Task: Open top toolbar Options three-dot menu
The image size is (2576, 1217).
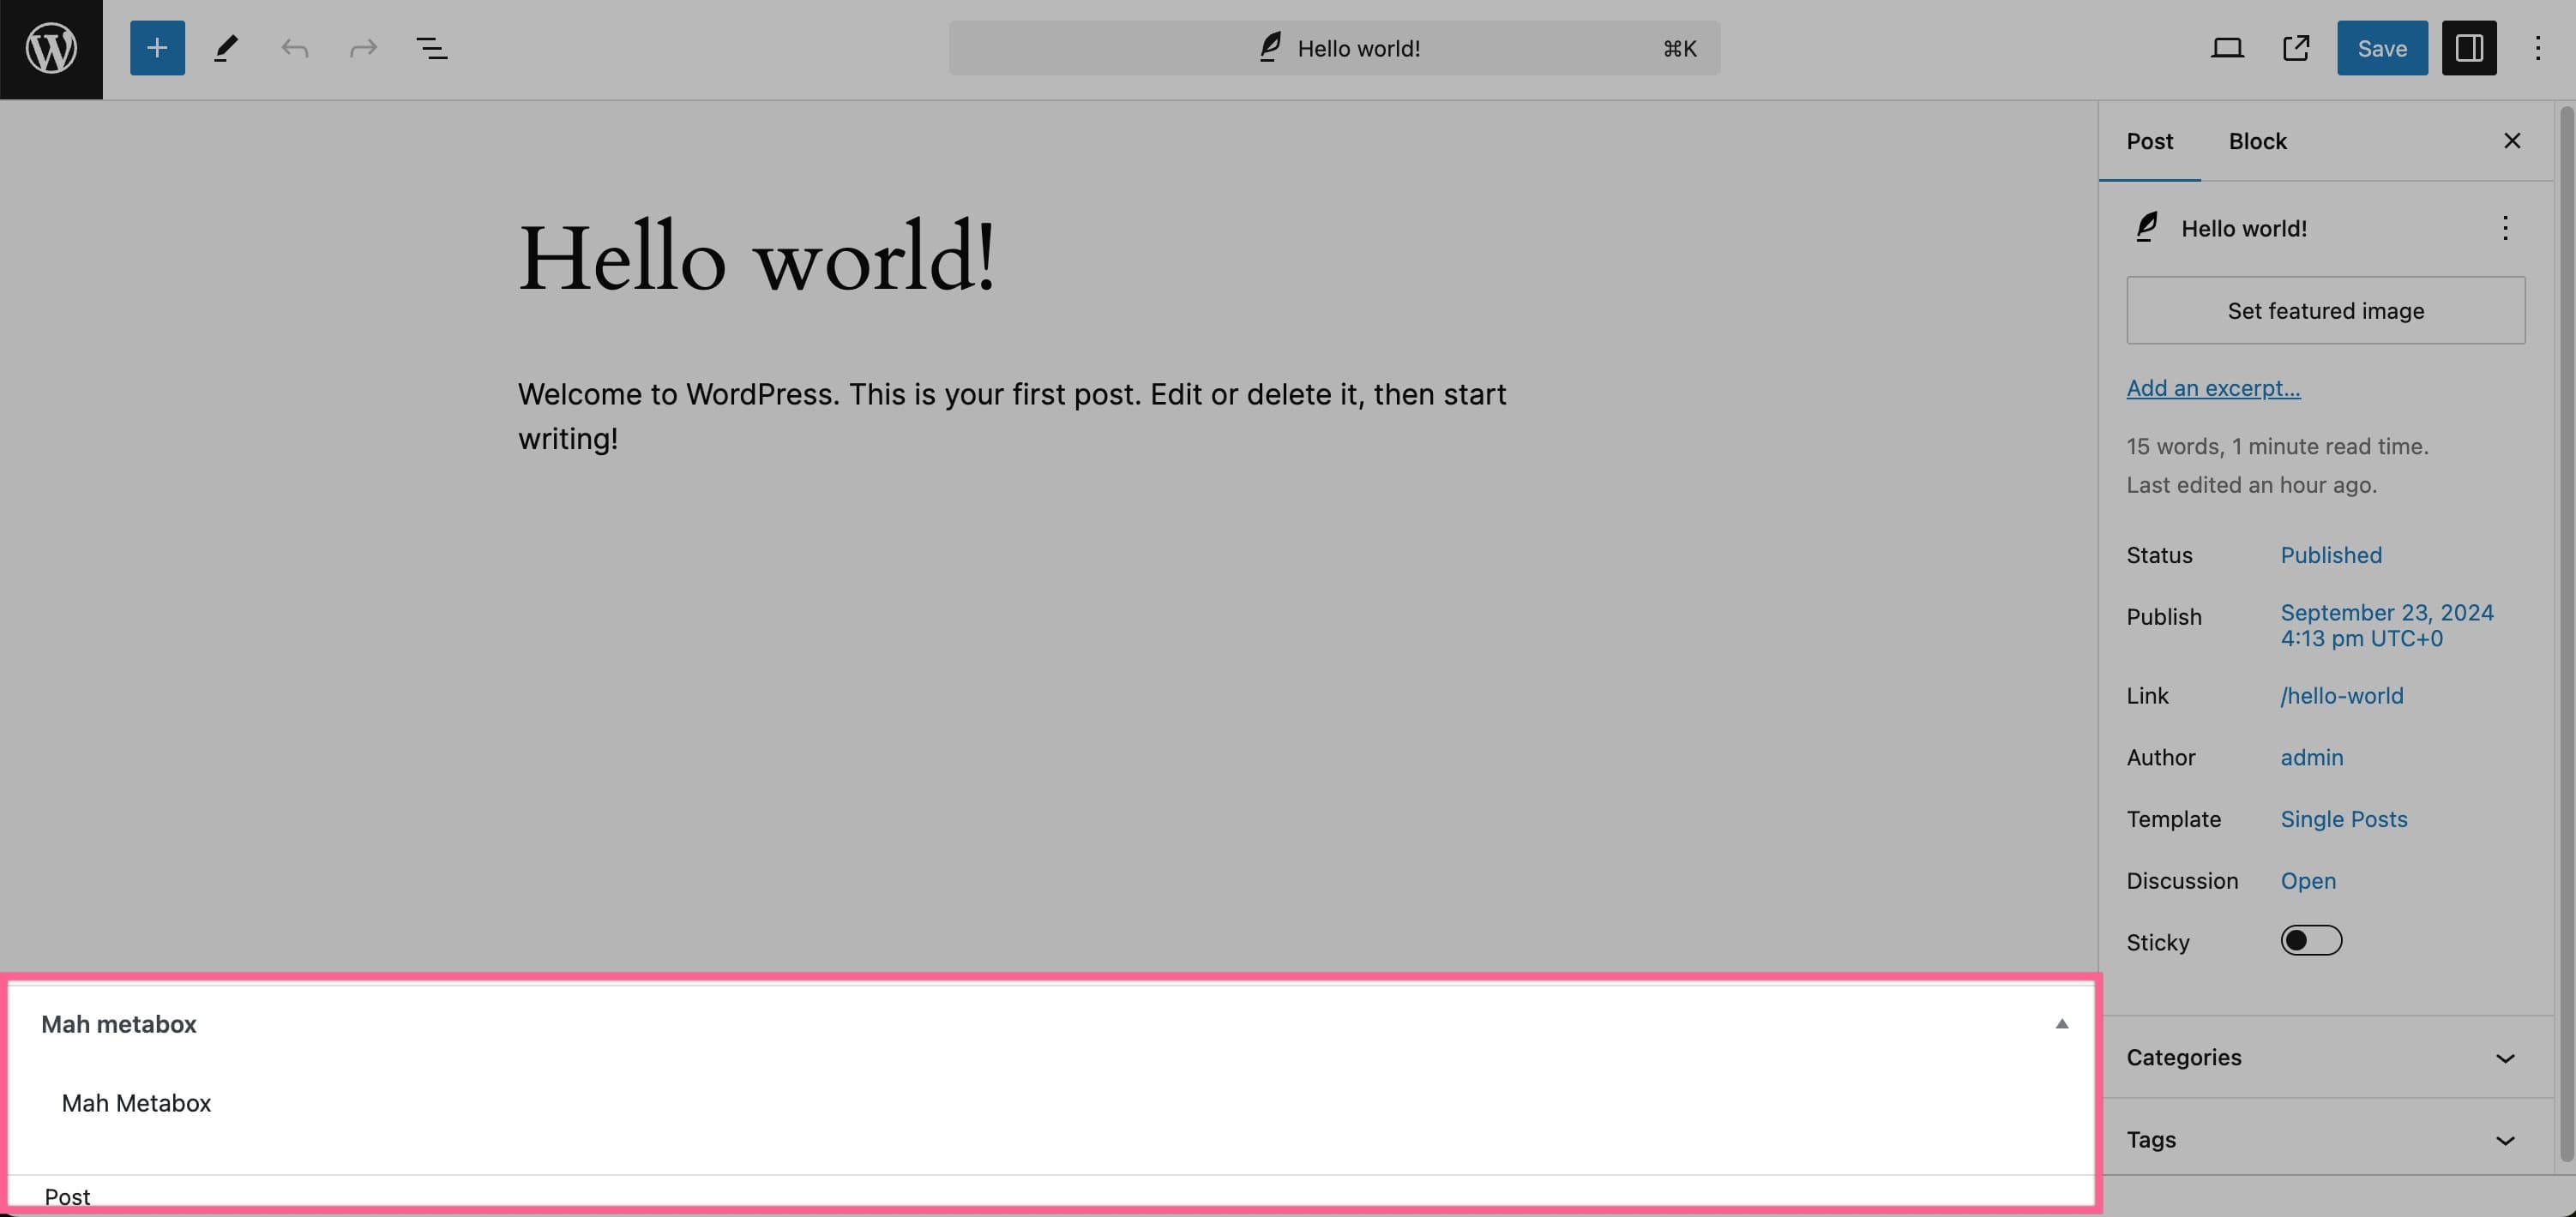Action: click(x=2537, y=48)
